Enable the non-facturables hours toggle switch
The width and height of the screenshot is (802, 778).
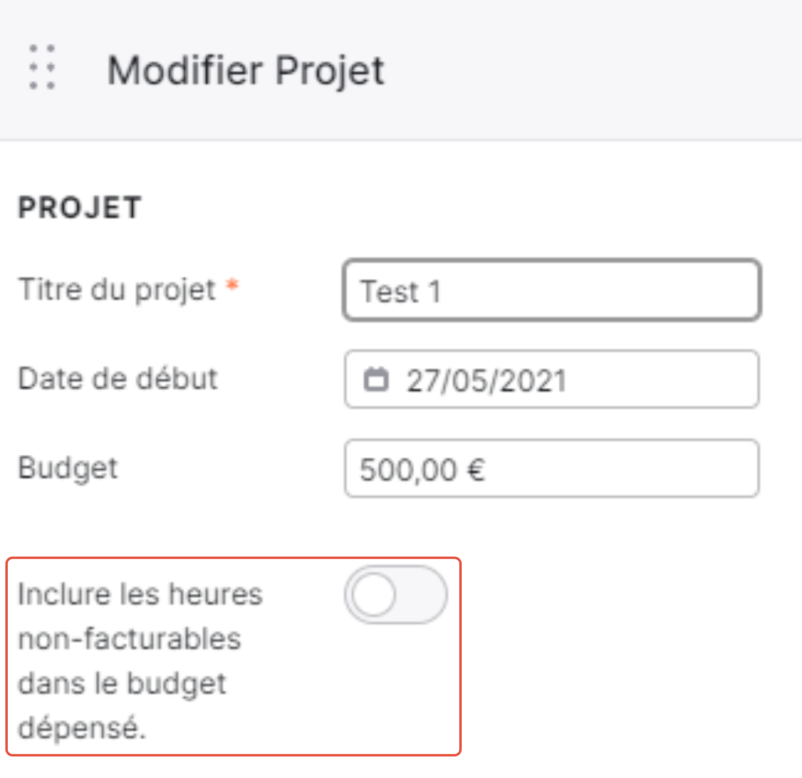coord(395,595)
